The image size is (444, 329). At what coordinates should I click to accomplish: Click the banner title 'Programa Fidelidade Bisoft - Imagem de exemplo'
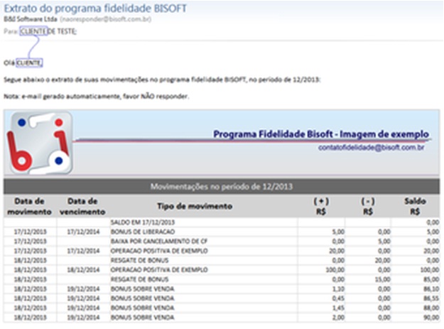pos(321,134)
